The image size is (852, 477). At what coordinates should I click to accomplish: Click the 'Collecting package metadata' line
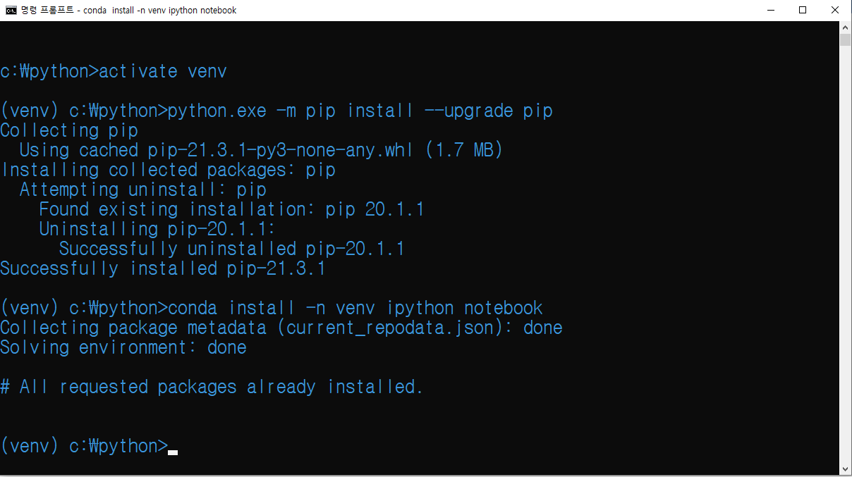tap(281, 328)
